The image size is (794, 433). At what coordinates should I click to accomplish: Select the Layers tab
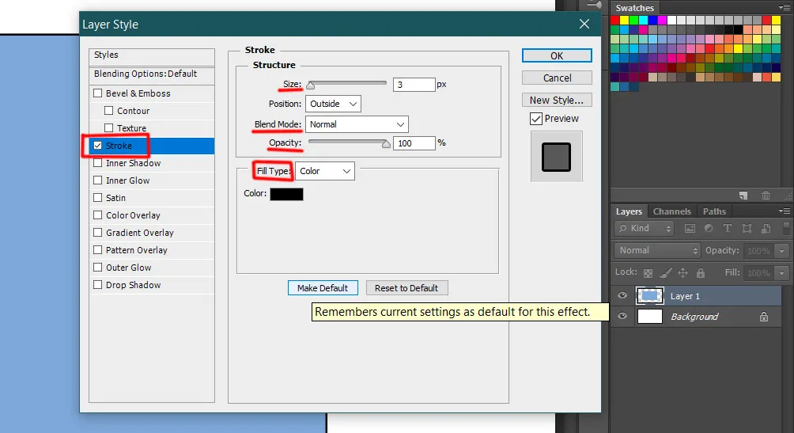coord(629,211)
